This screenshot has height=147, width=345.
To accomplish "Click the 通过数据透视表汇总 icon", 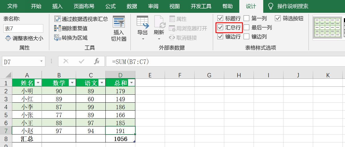I will click(57, 19).
